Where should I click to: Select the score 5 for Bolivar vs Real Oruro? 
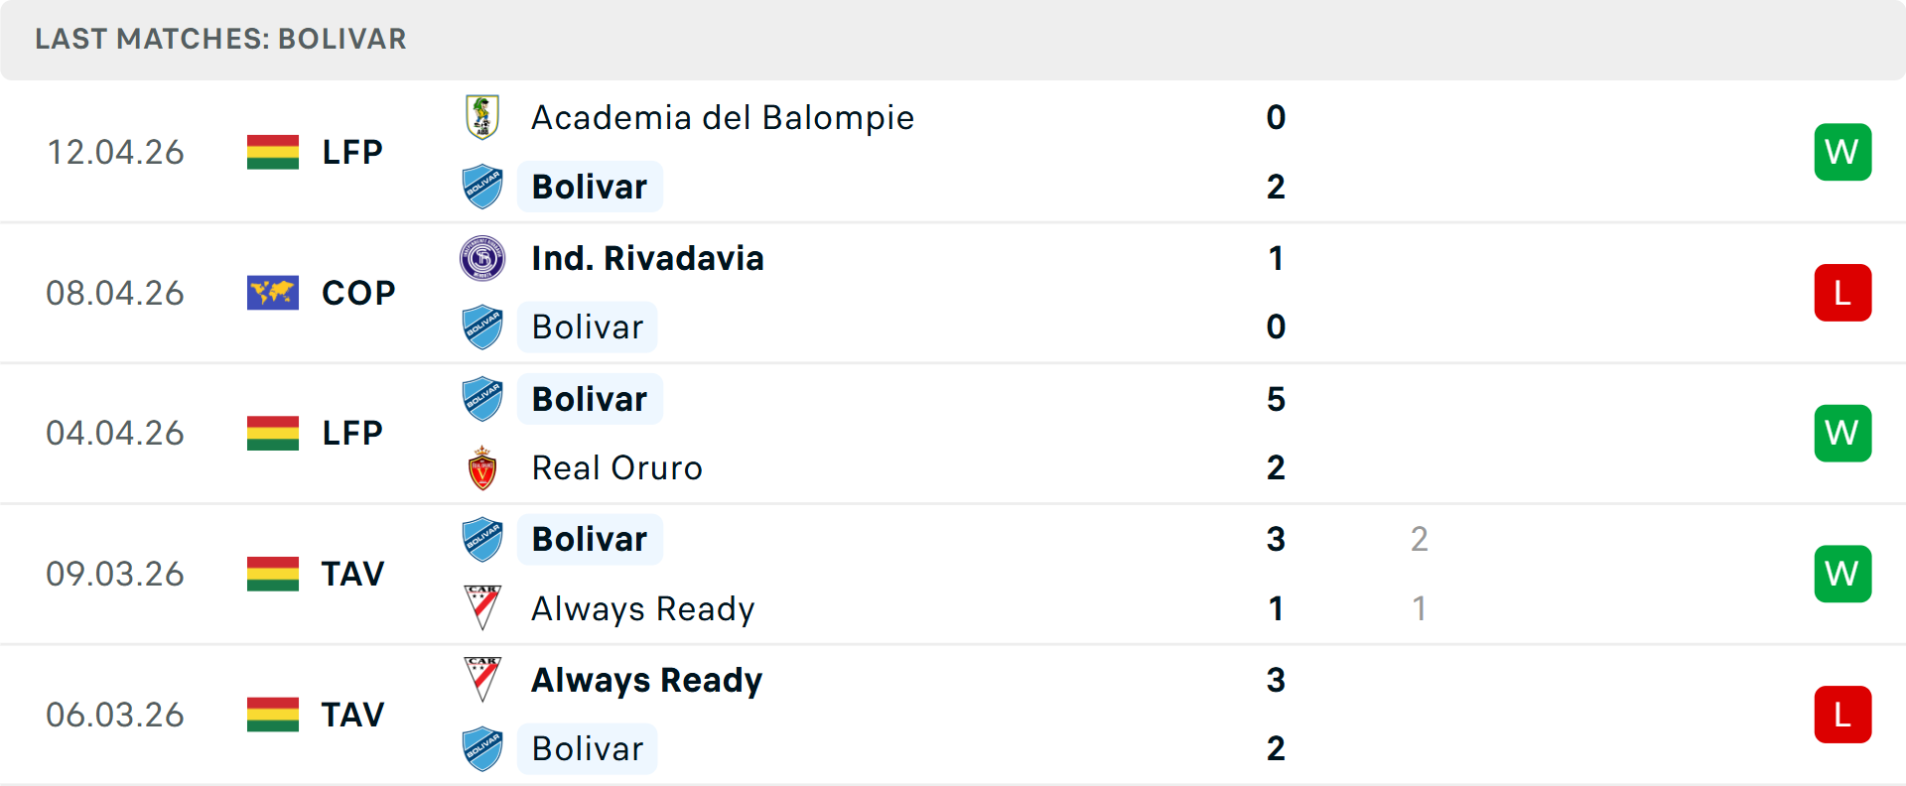pyautogui.click(x=1276, y=400)
